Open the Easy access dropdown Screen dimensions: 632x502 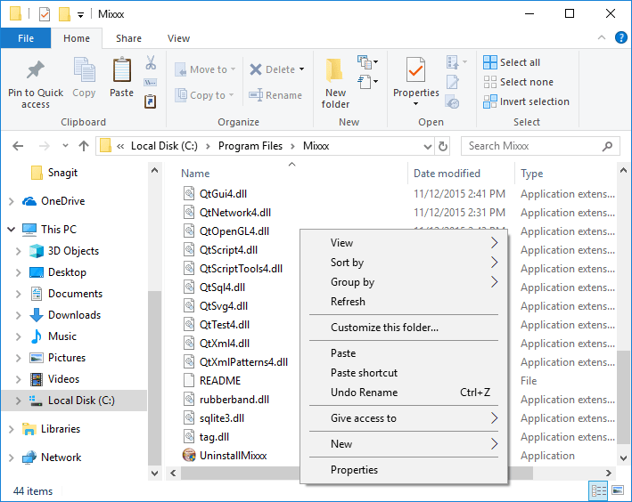[x=367, y=82]
